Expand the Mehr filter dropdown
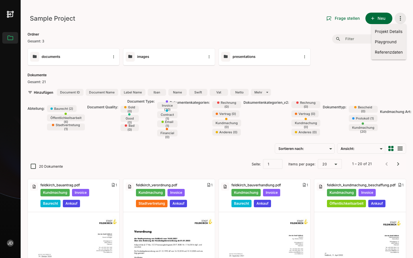This screenshot has width=413, height=258. [261, 92]
